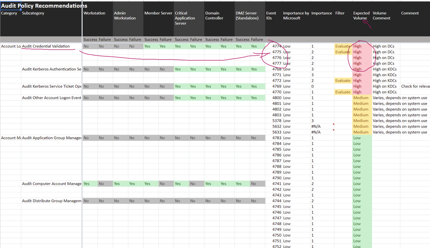This screenshot has height=248, width=430.
Task: Click the 'High' expected volume cell in row 4769
Action: tap(361, 86)
